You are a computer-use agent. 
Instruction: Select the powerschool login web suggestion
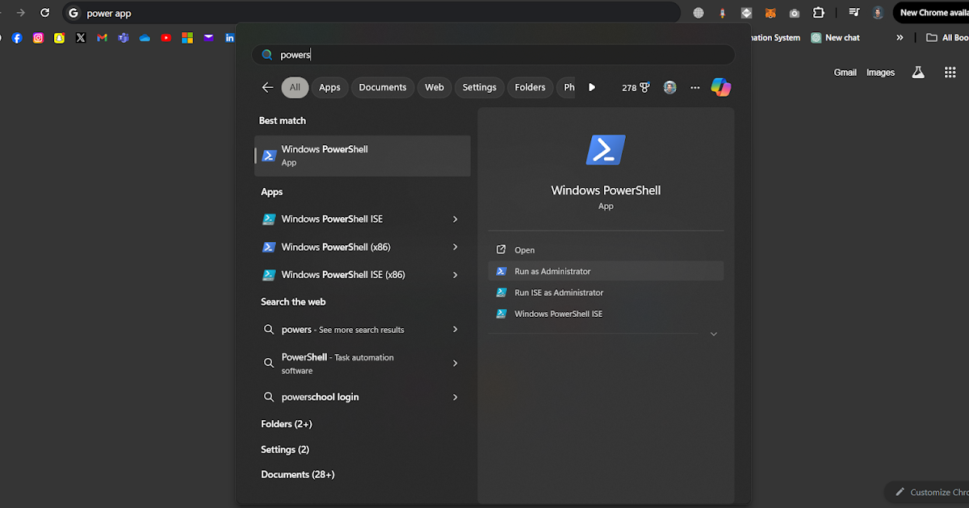352,397
